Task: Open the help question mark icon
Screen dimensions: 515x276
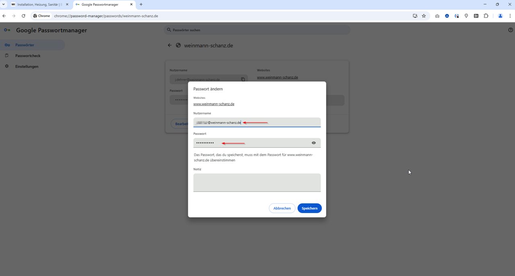Action: tap(511, 30)
